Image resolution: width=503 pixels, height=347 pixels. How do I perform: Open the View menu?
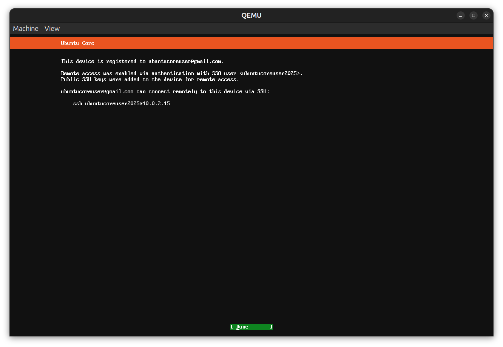(x=52, y=29)
